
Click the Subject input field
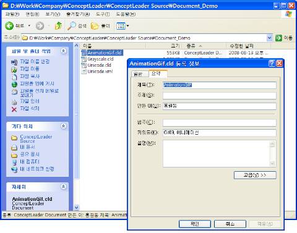pyautogui.click(x=219, y=96)
